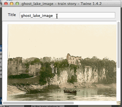This screenshot has width=122, height=107.
Task: Minimize the Twine passage window
Action: [x=12, y=4]
